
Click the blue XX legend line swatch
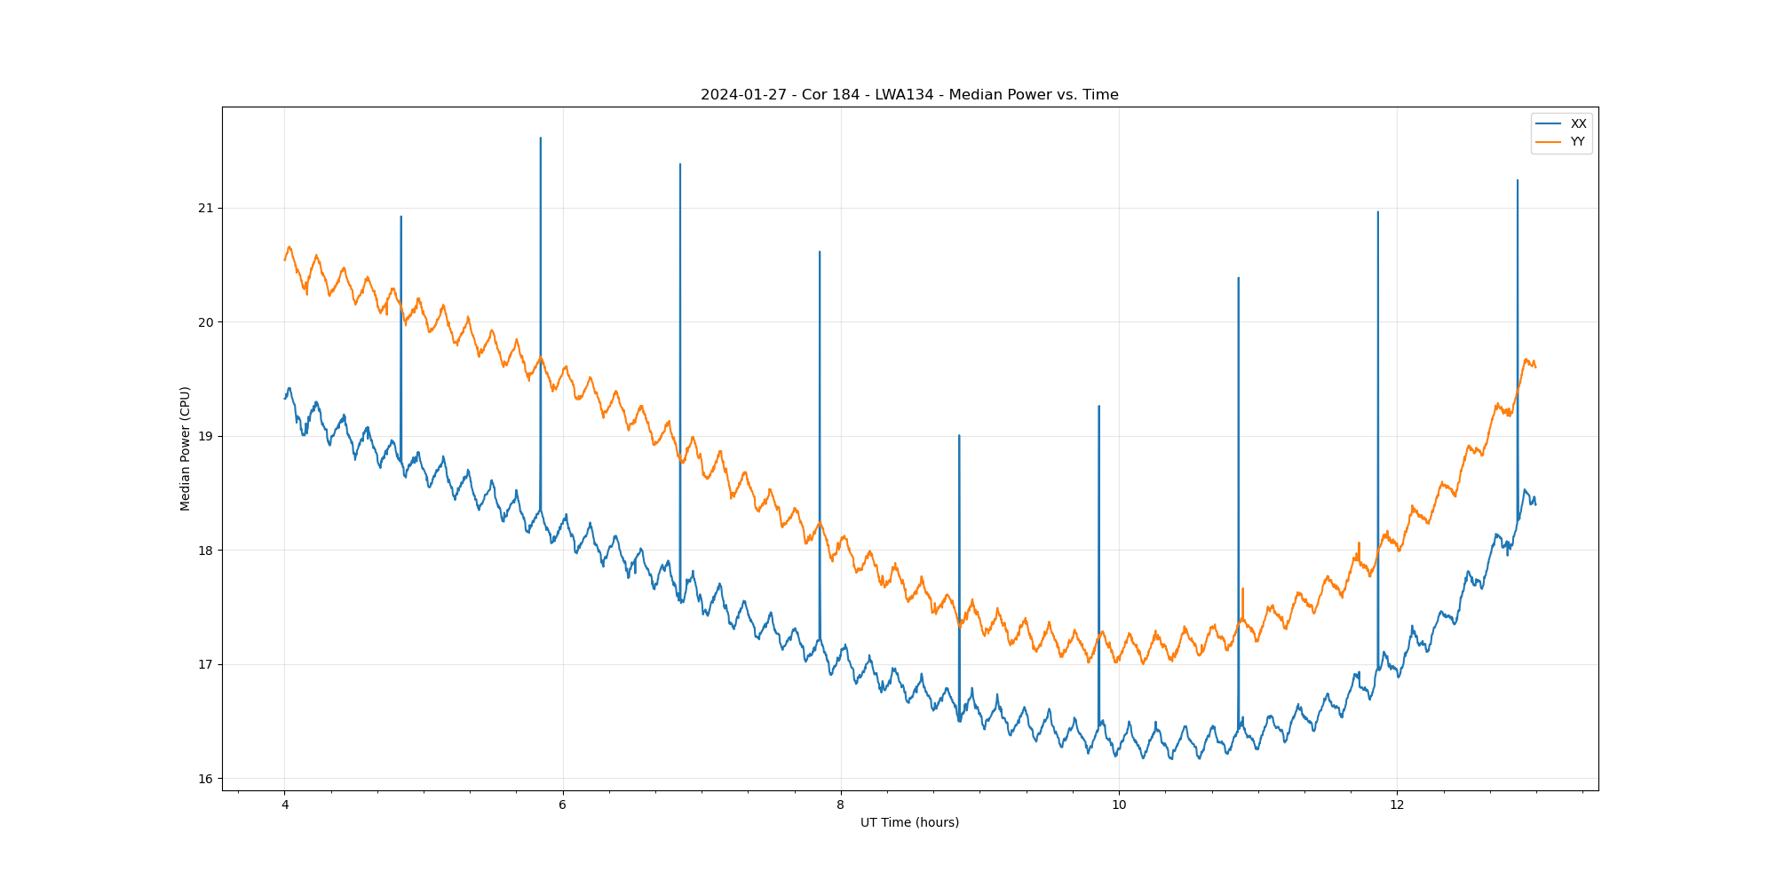1549,124
